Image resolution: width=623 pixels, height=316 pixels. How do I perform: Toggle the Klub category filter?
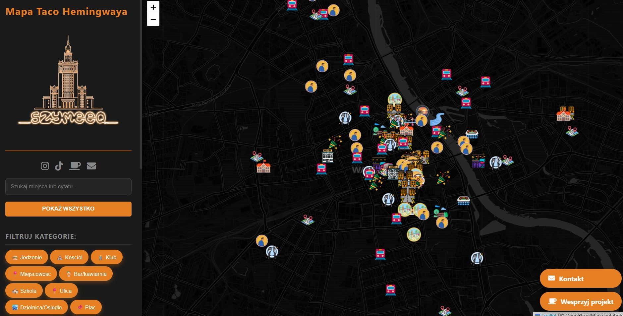(x=107, y=257)
